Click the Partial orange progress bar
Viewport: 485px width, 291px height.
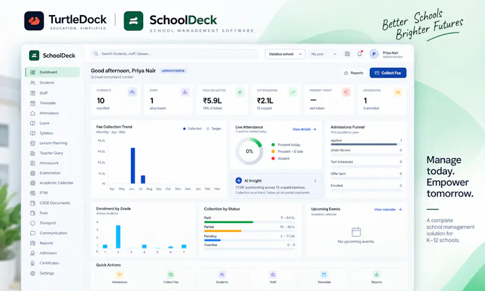[222, 231]
